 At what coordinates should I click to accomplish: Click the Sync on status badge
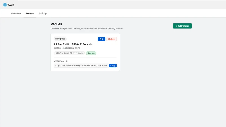coord(91,53)
